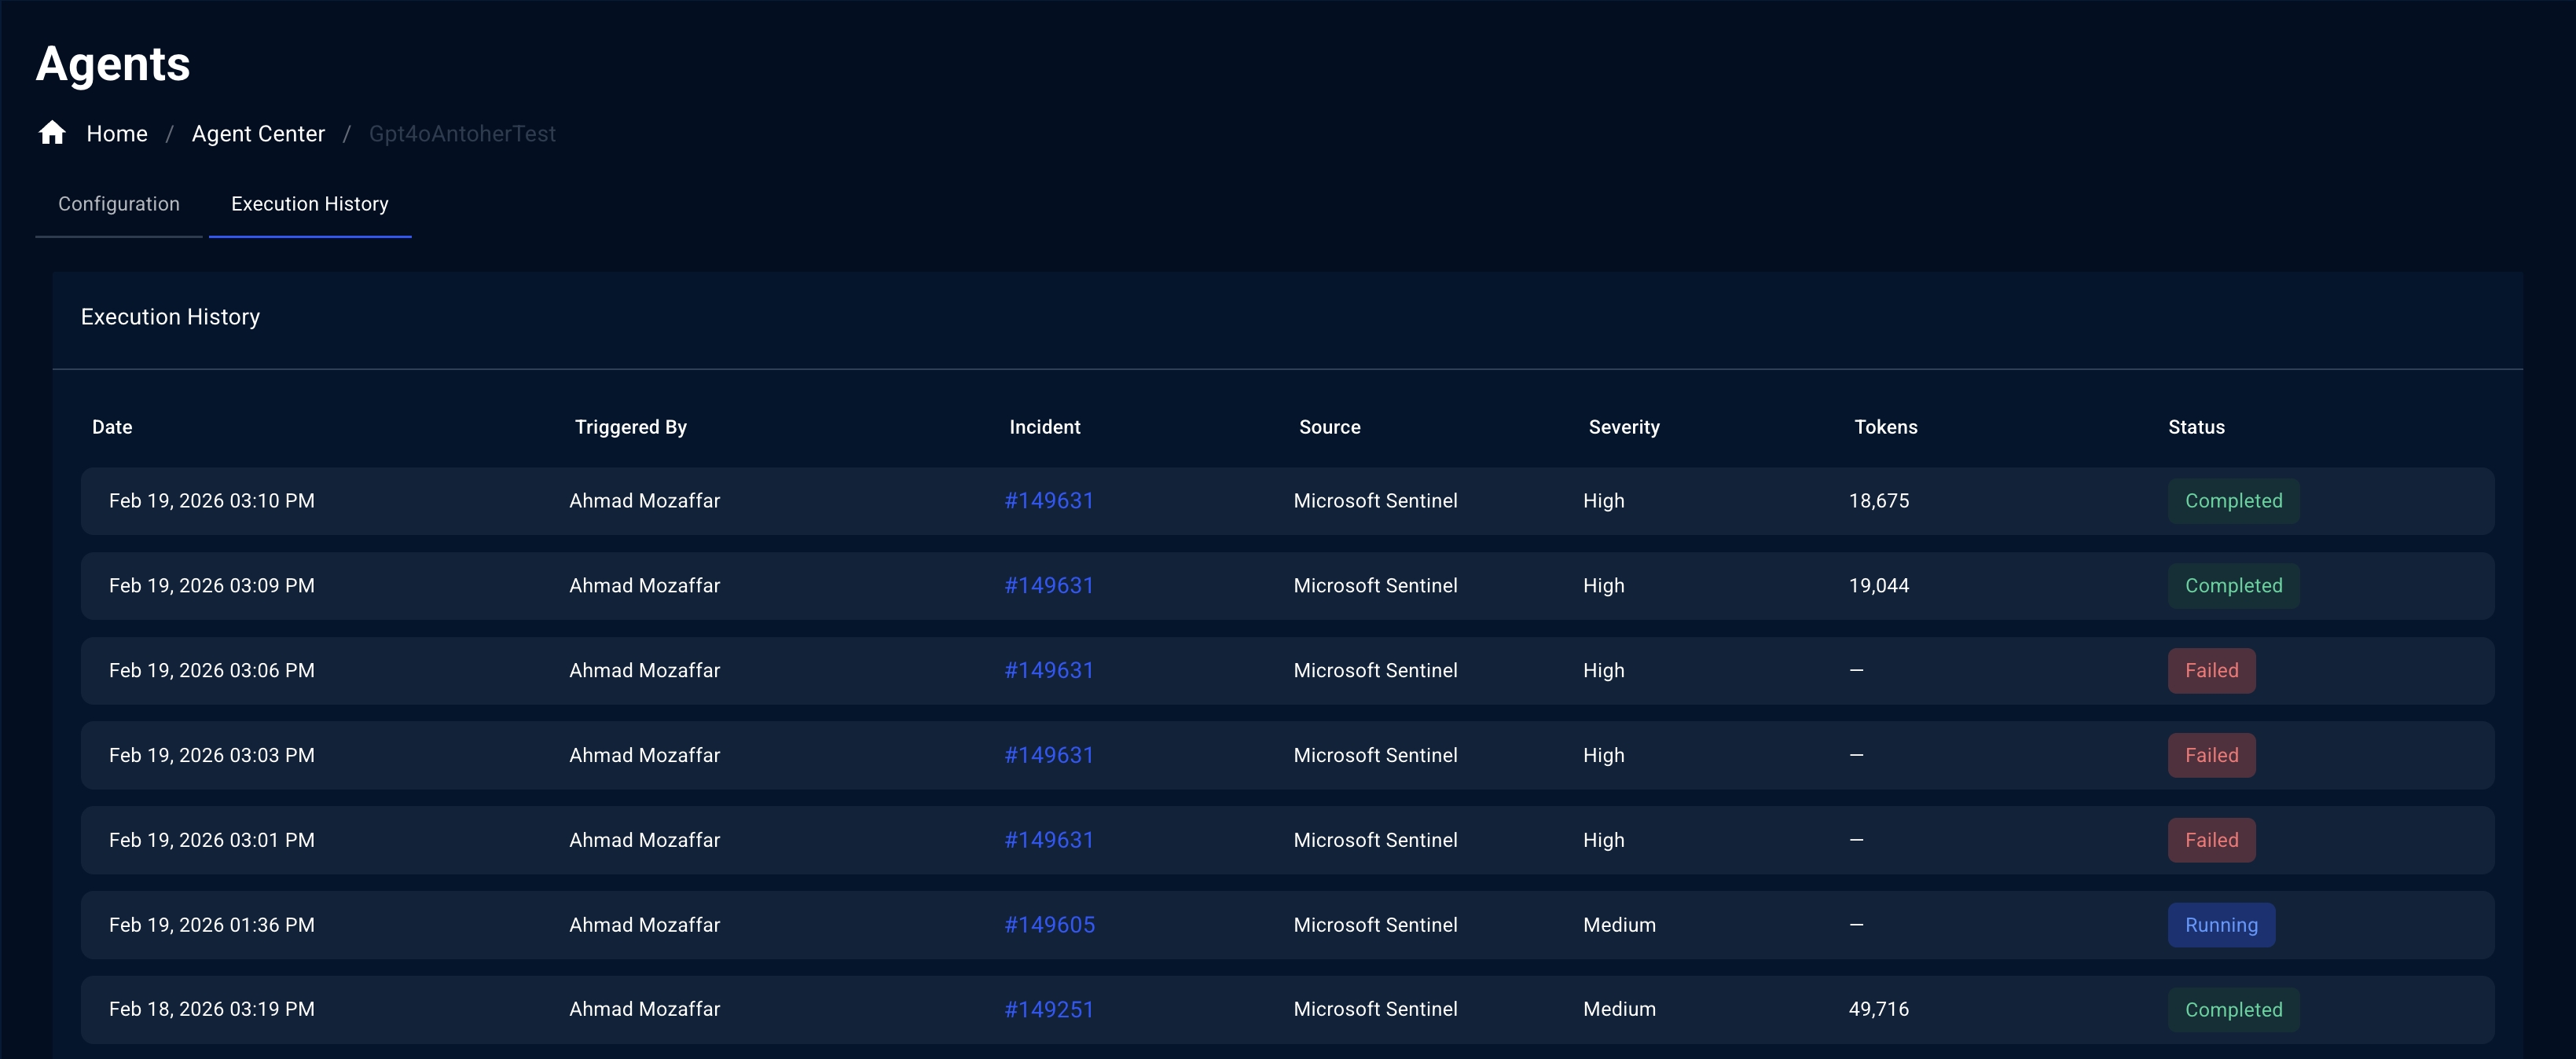The image size is (2576, 1059).
Task: Click Completed badge for 03:10 PM run
Action: (x=2232, y=501)
